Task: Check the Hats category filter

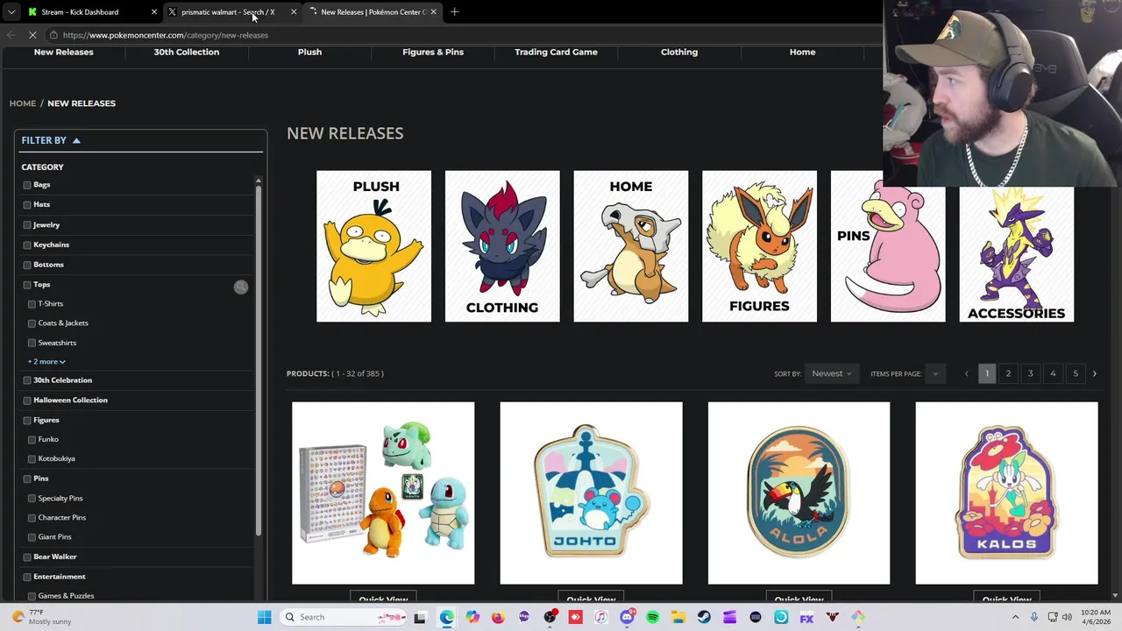Action: 27,204
